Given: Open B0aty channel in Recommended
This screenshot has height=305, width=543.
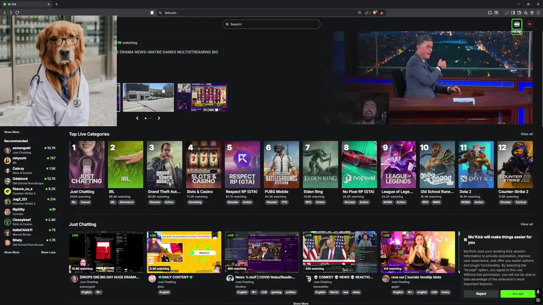Looking at the screenshot, I should 30,242.
